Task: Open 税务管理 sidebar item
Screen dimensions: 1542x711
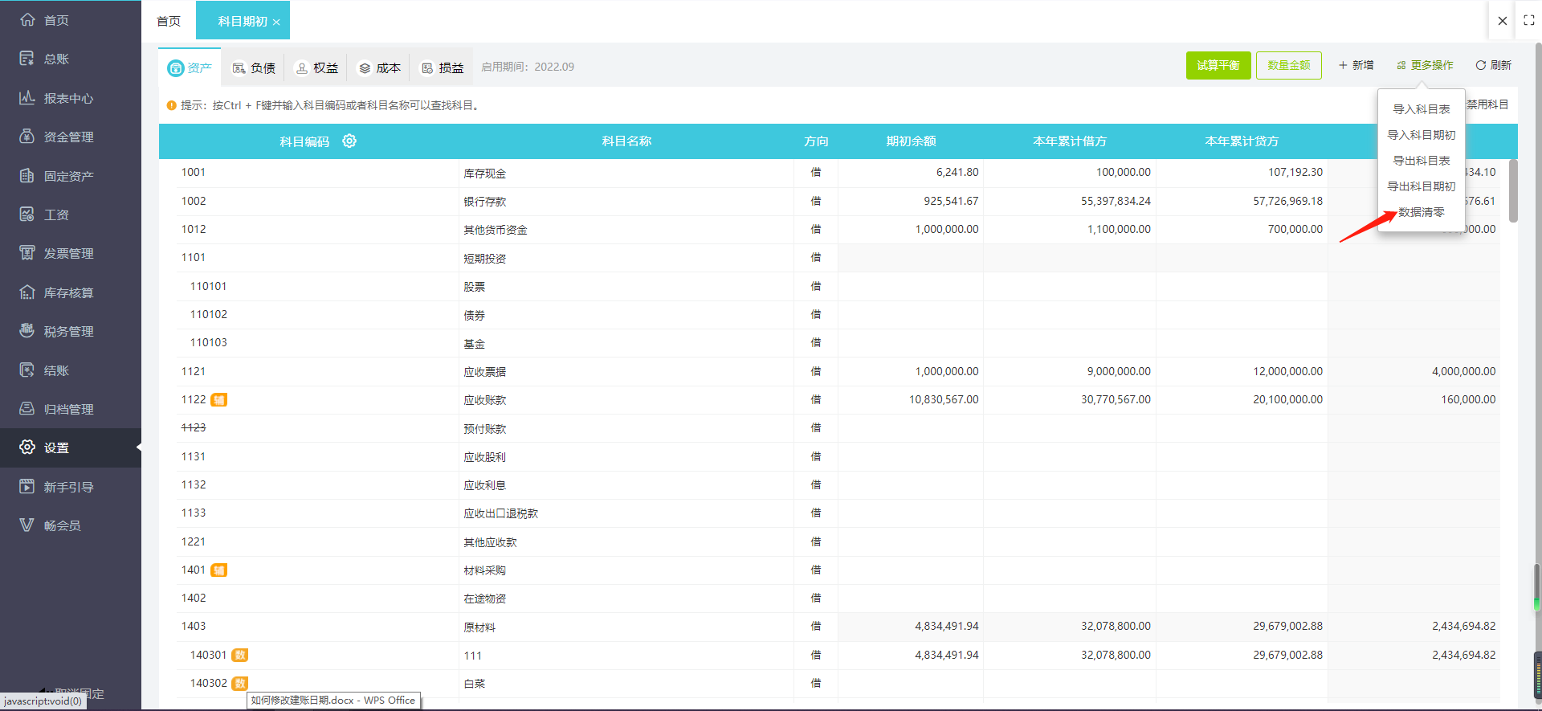Action: coord(68,332)
